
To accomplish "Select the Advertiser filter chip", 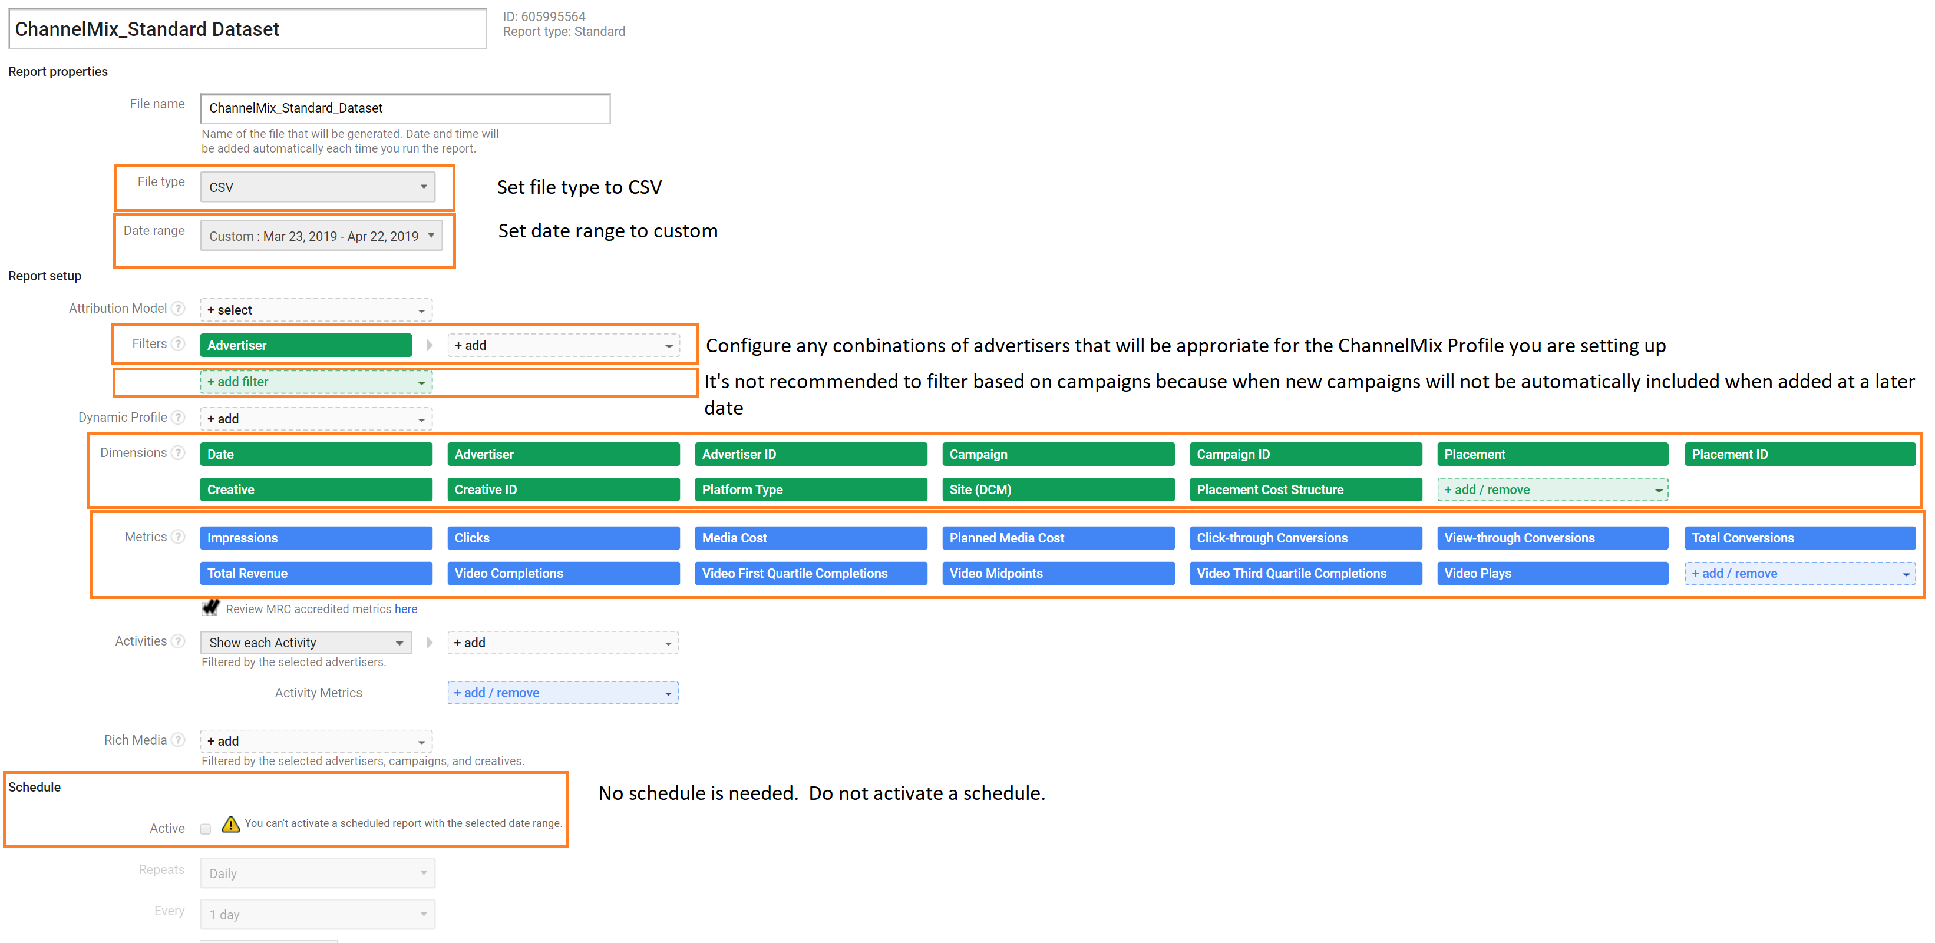I will [x=306, y=345].
